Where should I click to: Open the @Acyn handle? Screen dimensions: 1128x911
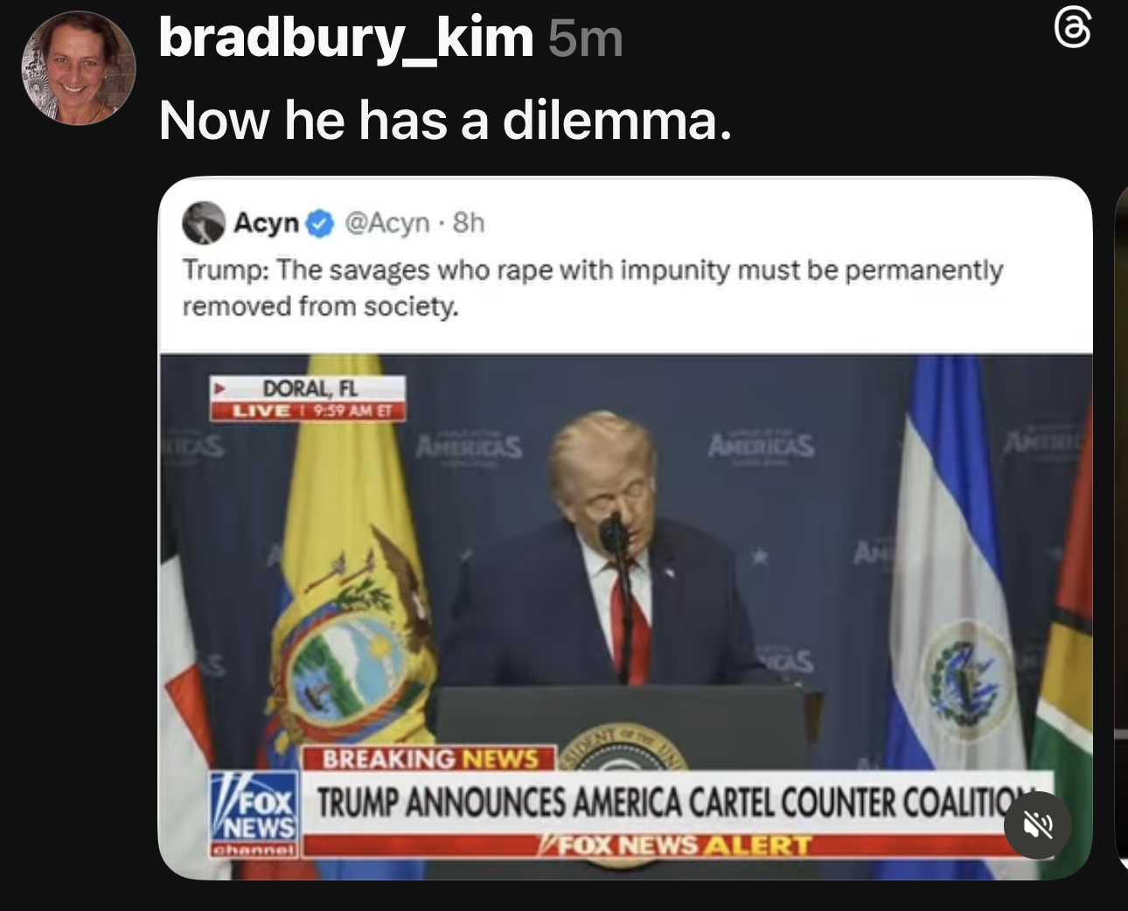386,223
